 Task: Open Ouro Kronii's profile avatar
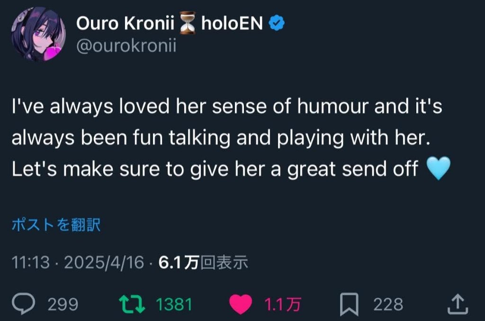(x=38, y=34)
